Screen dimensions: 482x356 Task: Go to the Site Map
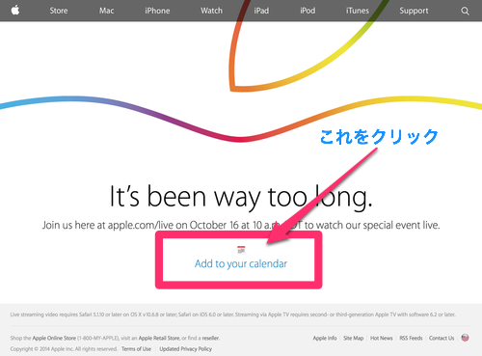tap(354, 338)
